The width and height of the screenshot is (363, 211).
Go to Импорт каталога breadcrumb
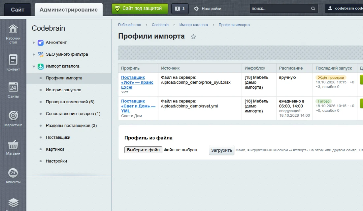coord(193,25)
